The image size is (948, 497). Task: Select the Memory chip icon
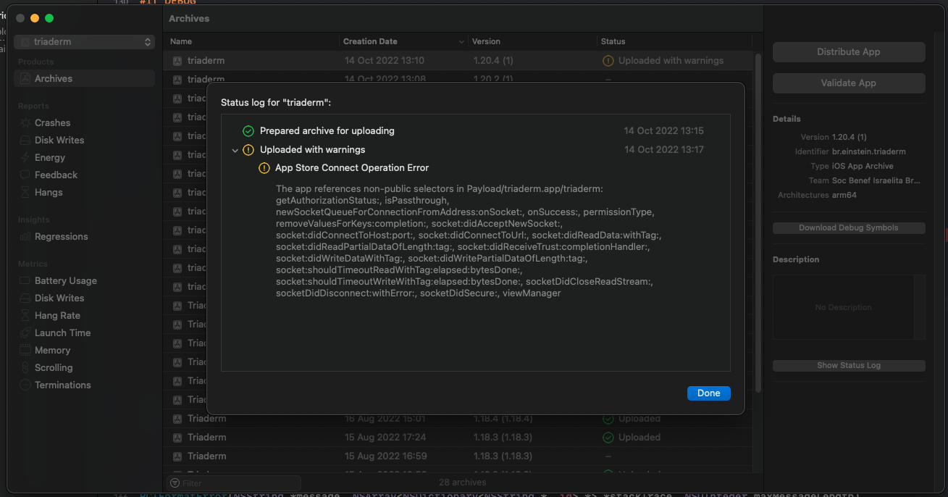(x=25, y=351)
